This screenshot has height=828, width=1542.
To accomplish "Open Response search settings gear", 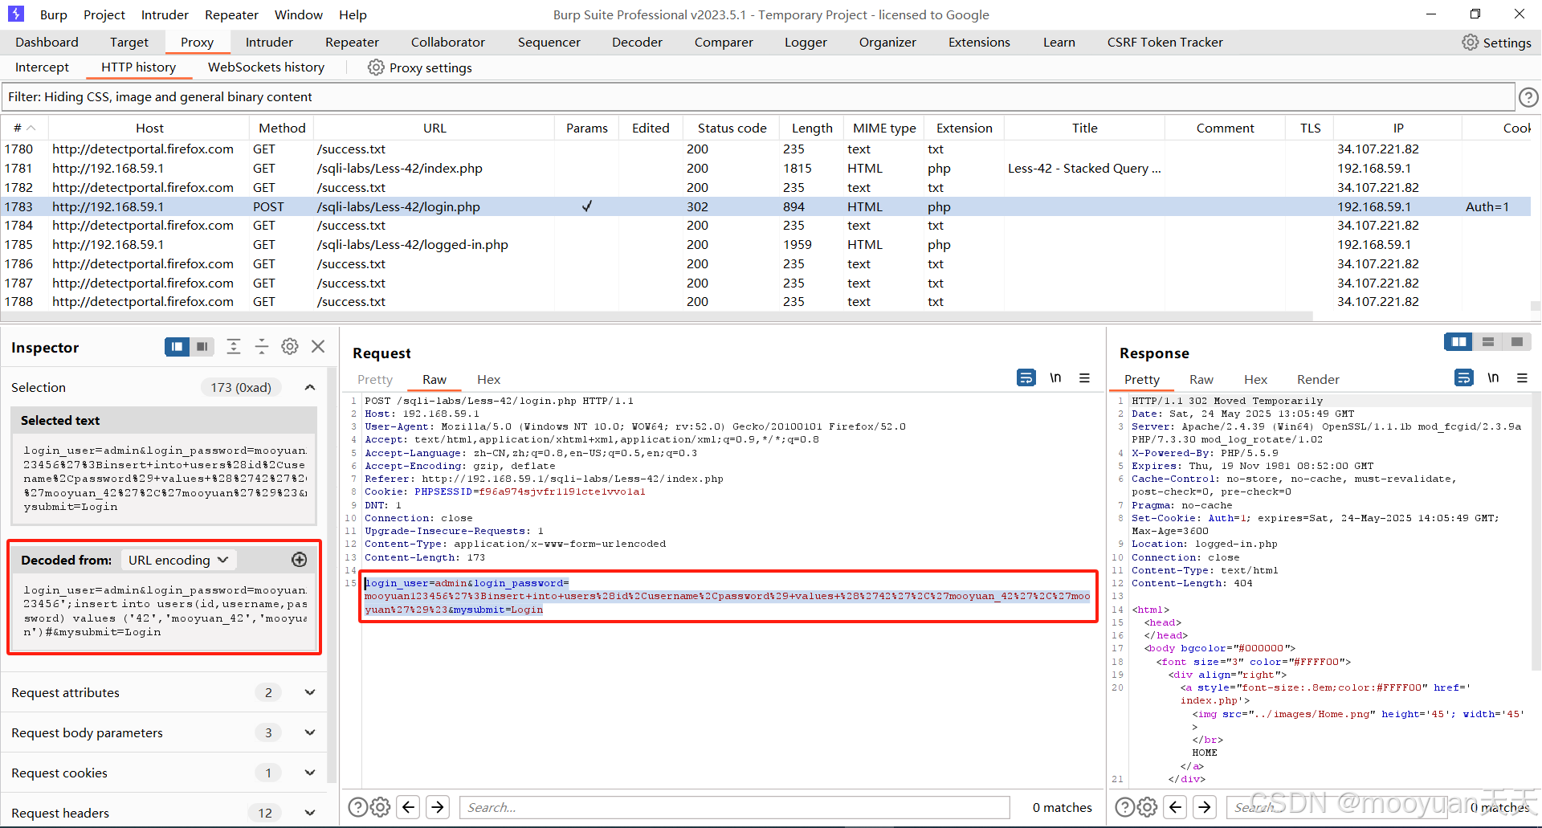I will click(x=1148, y=807).
